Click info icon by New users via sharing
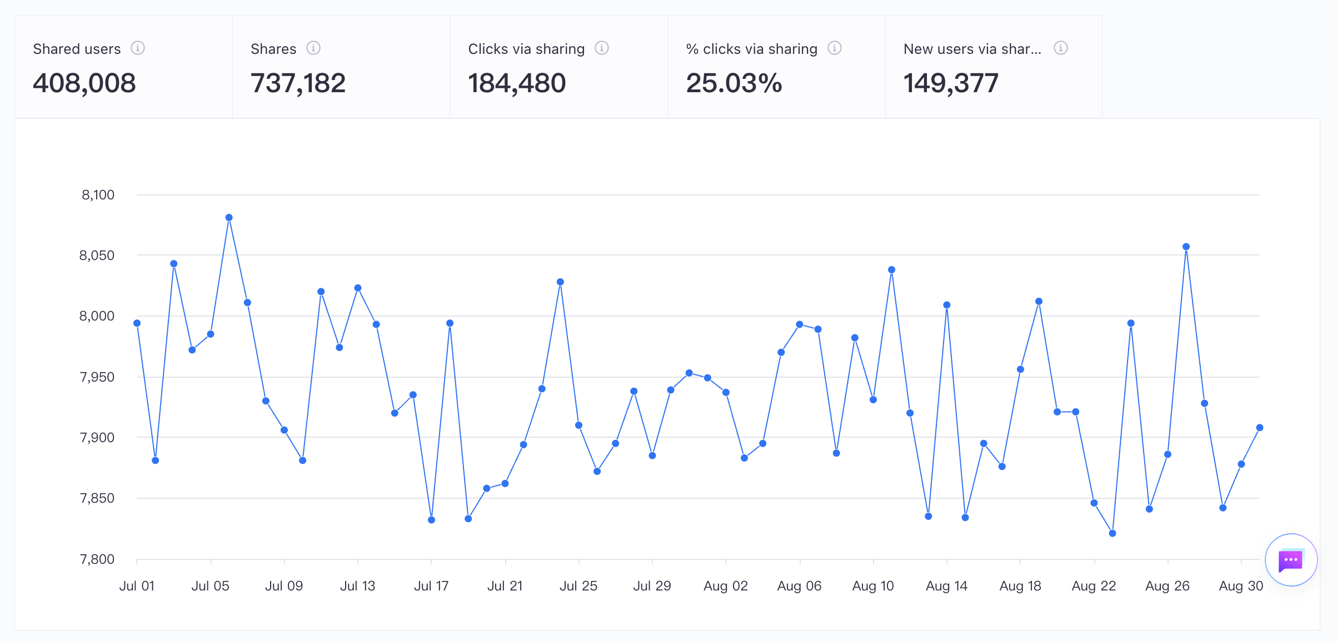This screenshot has height=641, width=1337. coord(1061,48)
